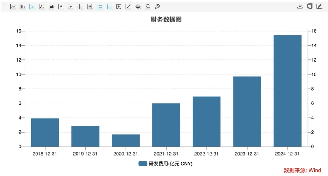The width and height of the screenshot is (328, 176).
Task: Select the bar chart type icon
Action: [x=22, y=7]
